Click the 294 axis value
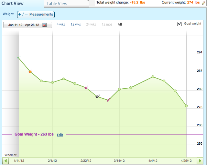Viewport: 207px width, 165px height. click(200, 52)
